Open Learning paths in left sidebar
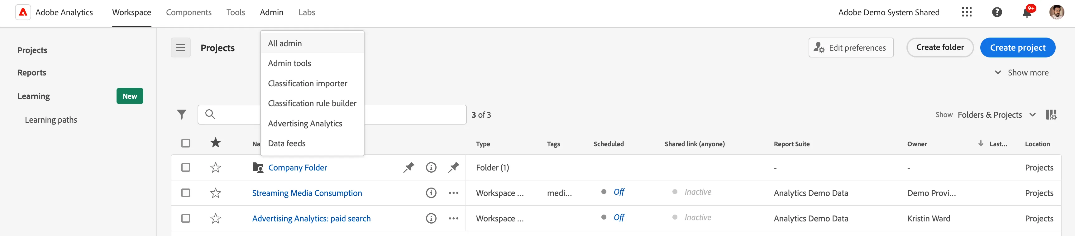 [x=51, y=120]
